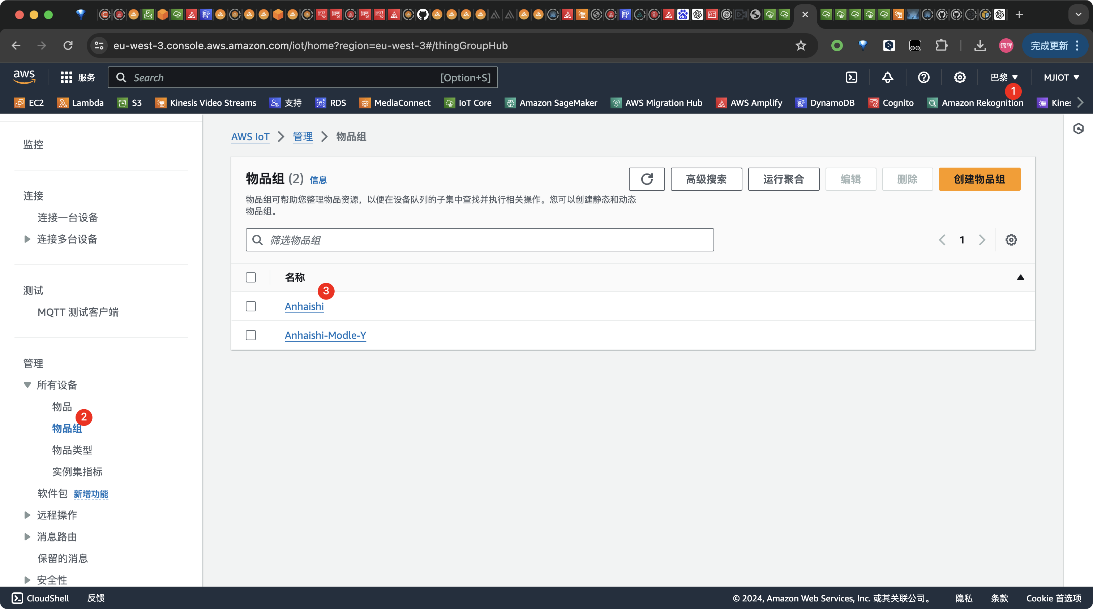1093x609 pixels.
Task: Open table preferences gear
Action: tap(1011, 239)
